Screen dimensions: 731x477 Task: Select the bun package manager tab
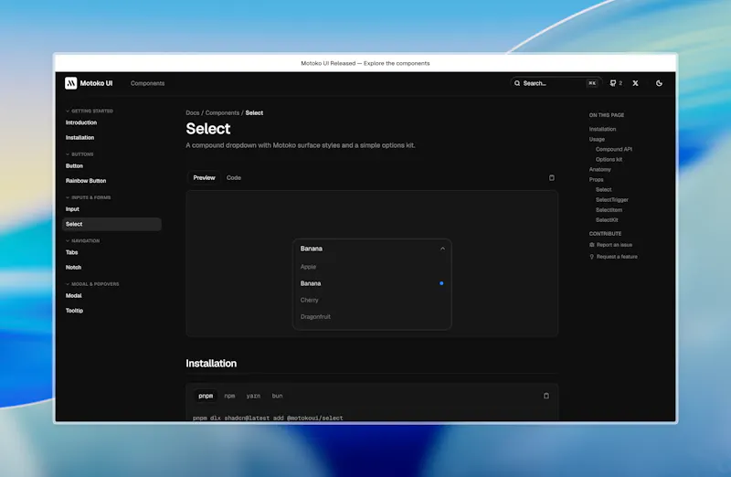(278, 396)
